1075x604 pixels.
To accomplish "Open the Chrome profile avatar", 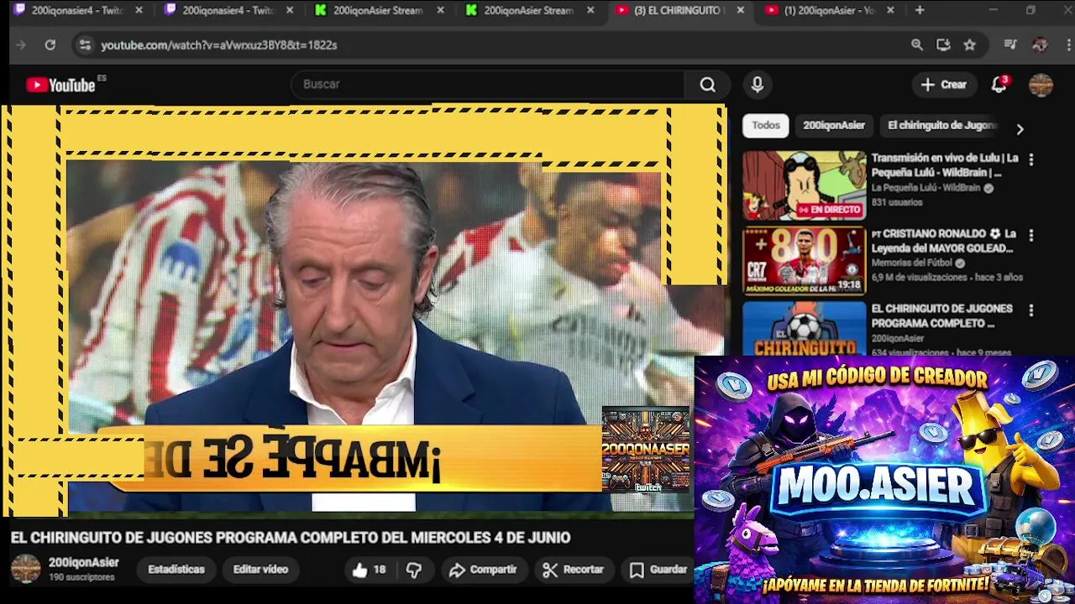I will tap(1040, 45).
